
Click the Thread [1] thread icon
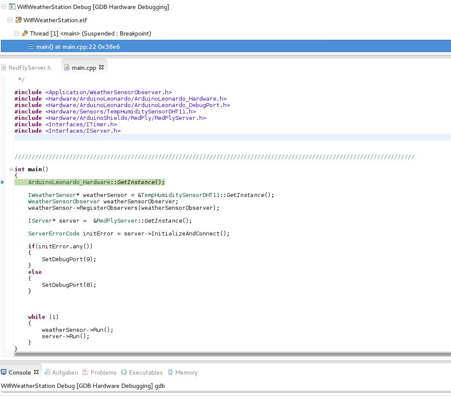coord(25,33)
